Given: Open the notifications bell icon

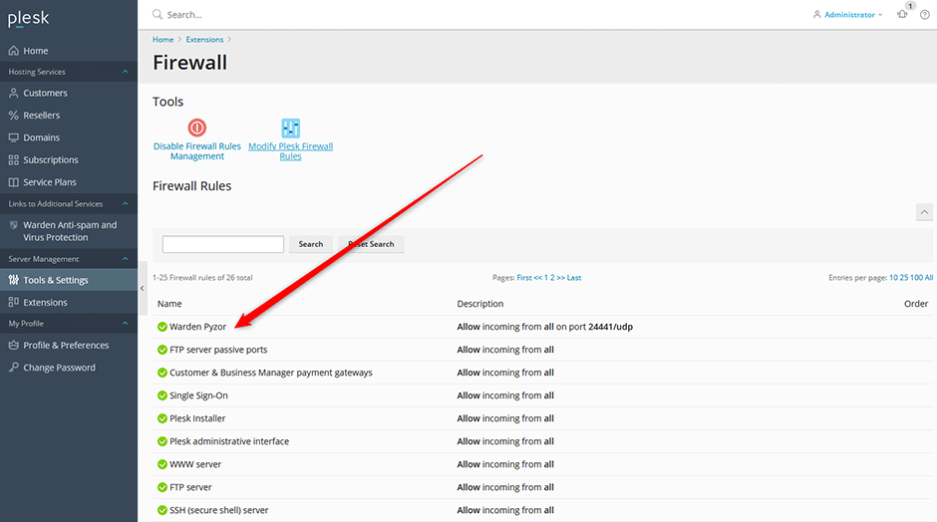Looking at the screenshot, I should click(902, 14).
